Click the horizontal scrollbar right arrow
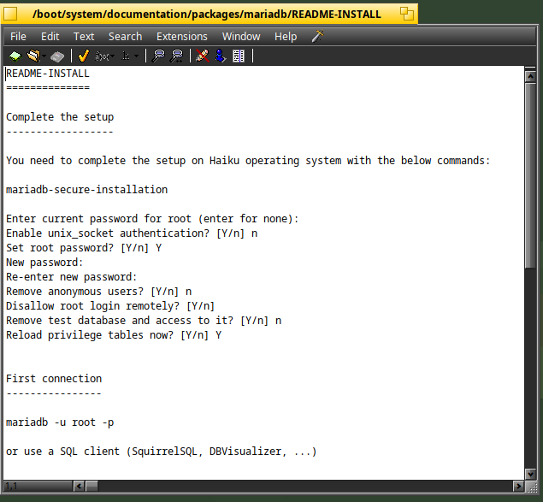This screenshot has width=543, height=502. 518,486
